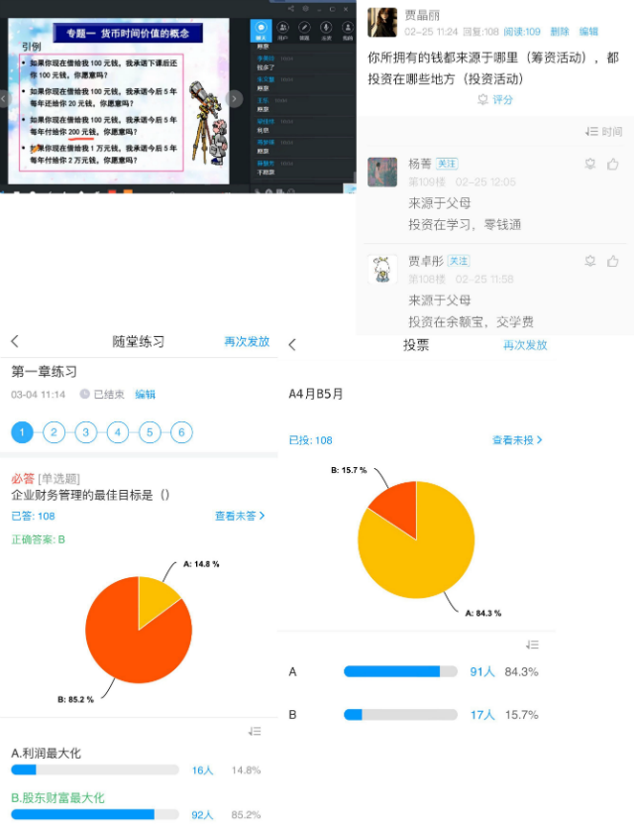Edit 第一章练习 via 编辑 link

(x=145, y=394)
